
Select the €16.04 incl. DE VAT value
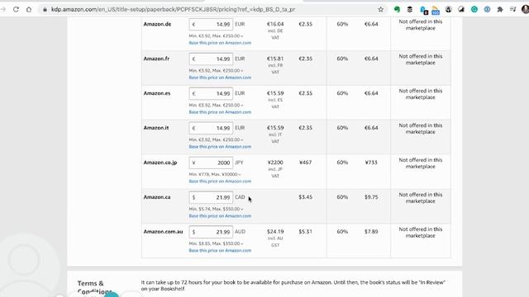coord(275,24)
